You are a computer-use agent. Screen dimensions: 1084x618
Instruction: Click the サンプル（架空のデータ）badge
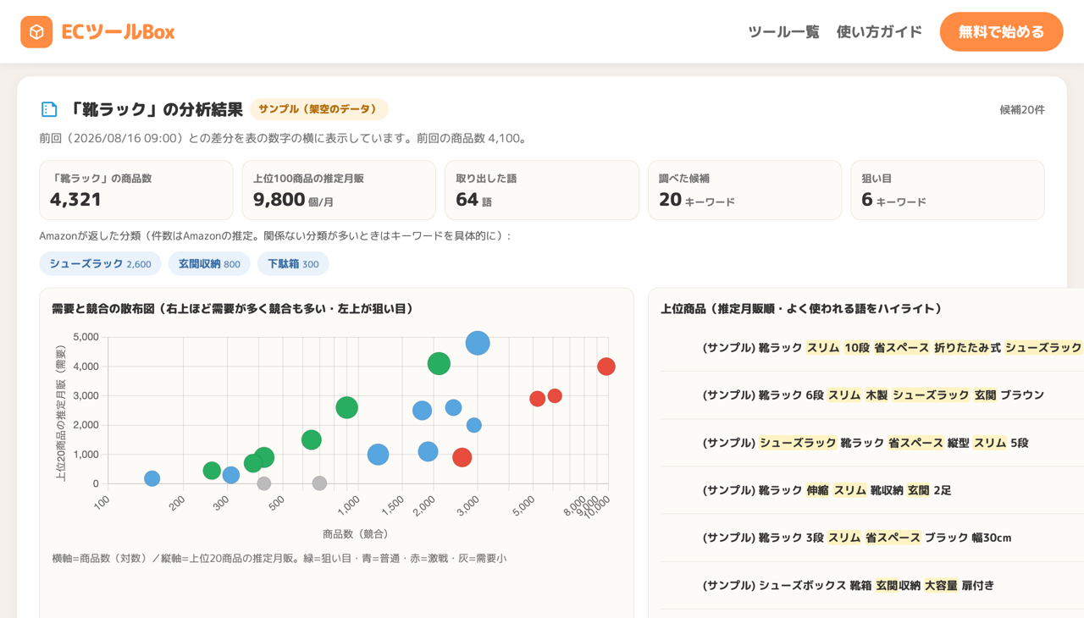pos(318,109)
